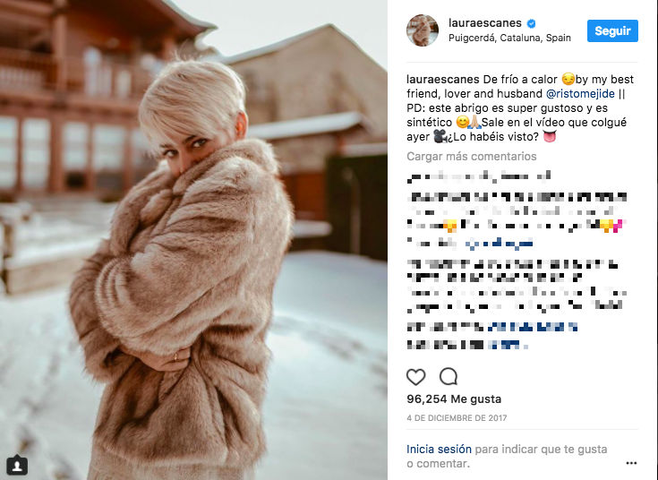Open the 96,254 Me gusta likes list

[x=454, y=399]
